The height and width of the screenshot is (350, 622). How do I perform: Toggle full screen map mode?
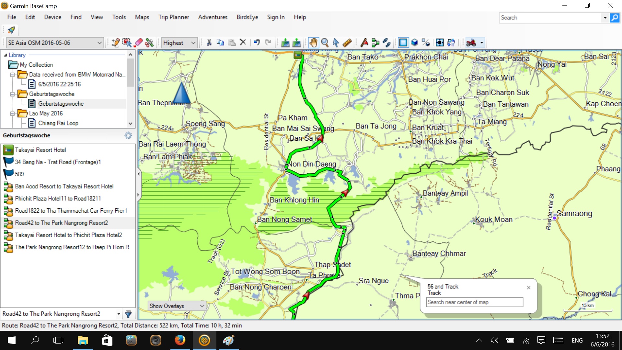440,42
